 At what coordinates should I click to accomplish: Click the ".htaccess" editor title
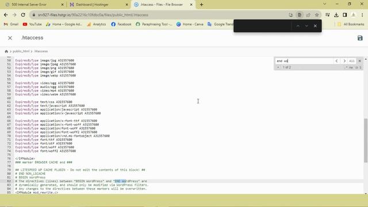click(x=32, y=38)
